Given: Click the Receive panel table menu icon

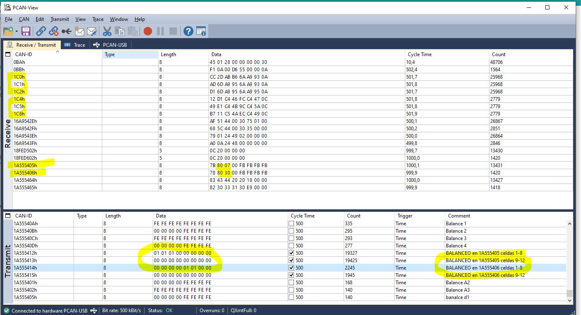Looking at the screenshot, I should [x=8, y=54].
